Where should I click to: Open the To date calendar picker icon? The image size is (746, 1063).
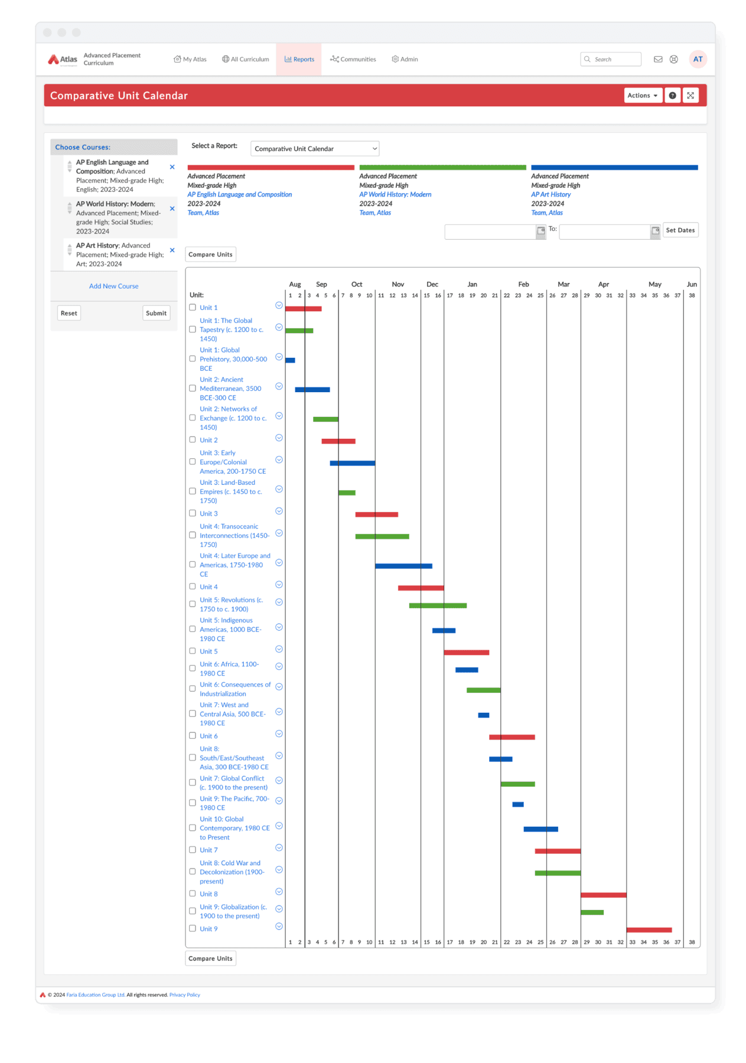click(x=655, y=231)
